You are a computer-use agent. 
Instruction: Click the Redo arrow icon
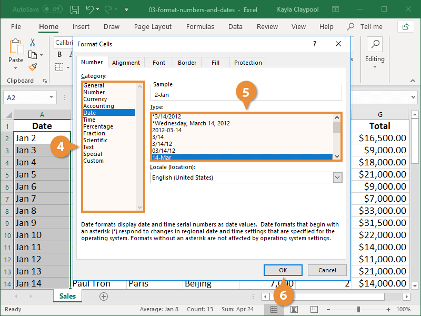108,9
